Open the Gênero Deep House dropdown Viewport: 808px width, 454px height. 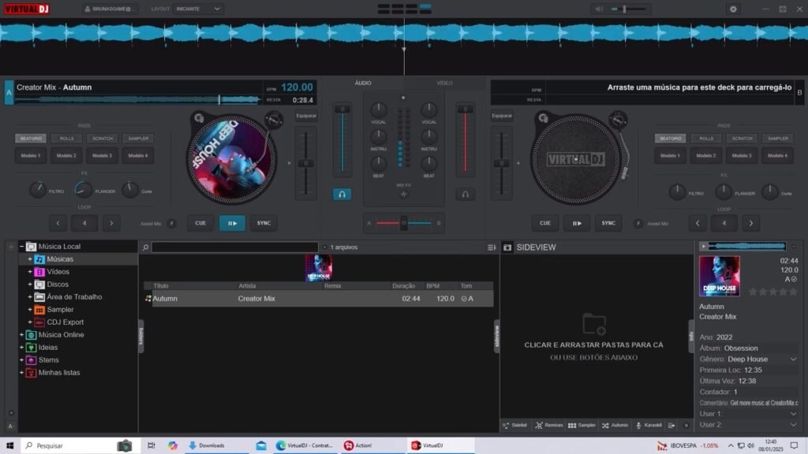click(793, 359)
